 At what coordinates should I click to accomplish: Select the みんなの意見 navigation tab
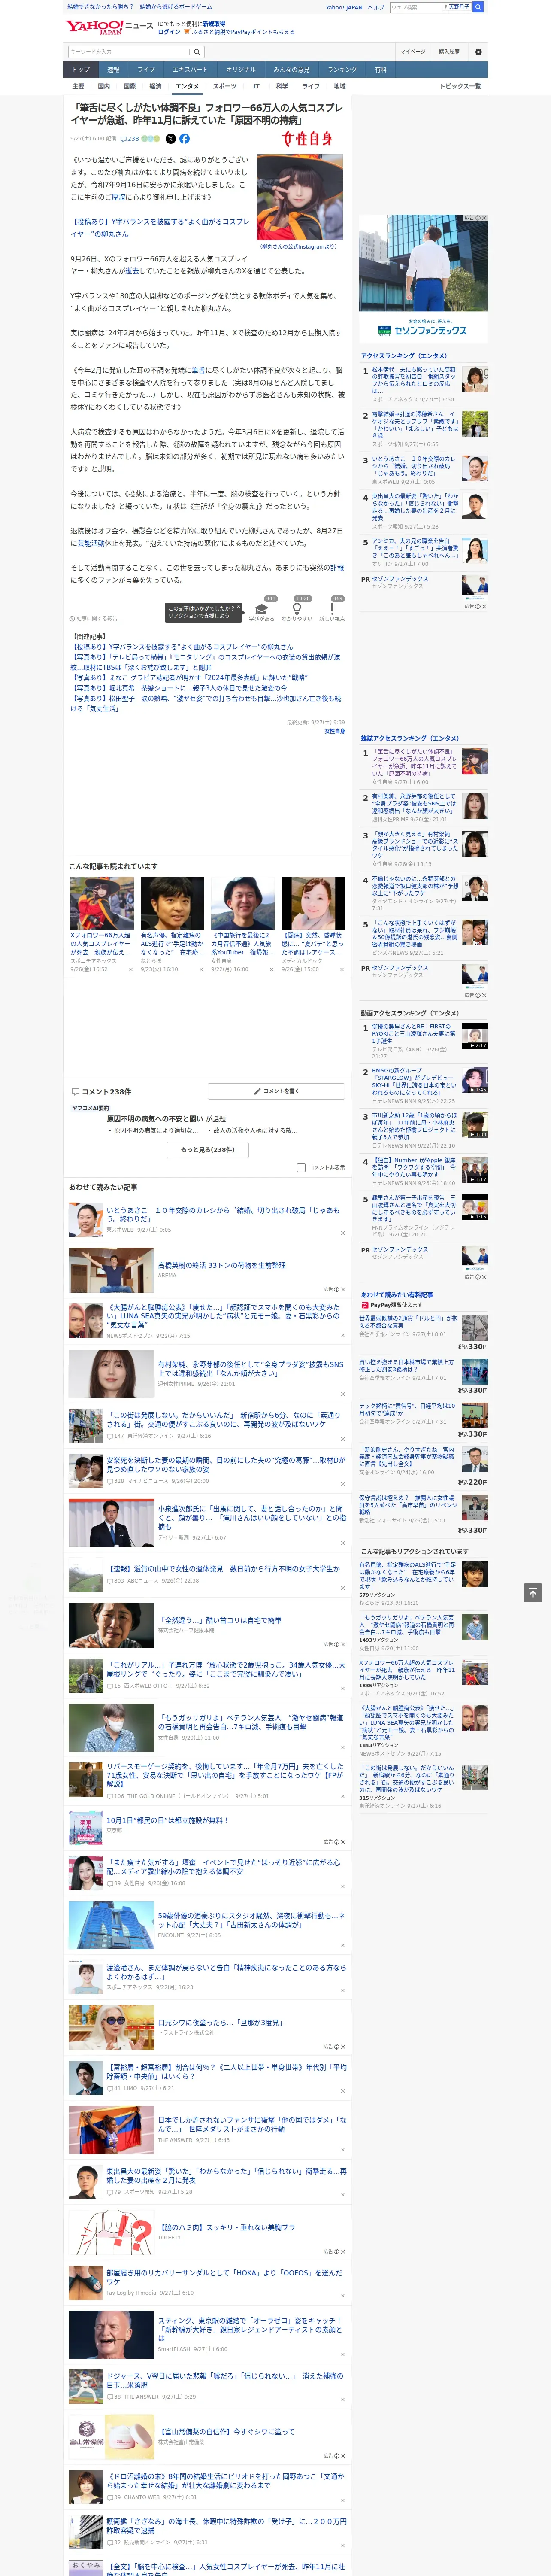click(291, 70)
